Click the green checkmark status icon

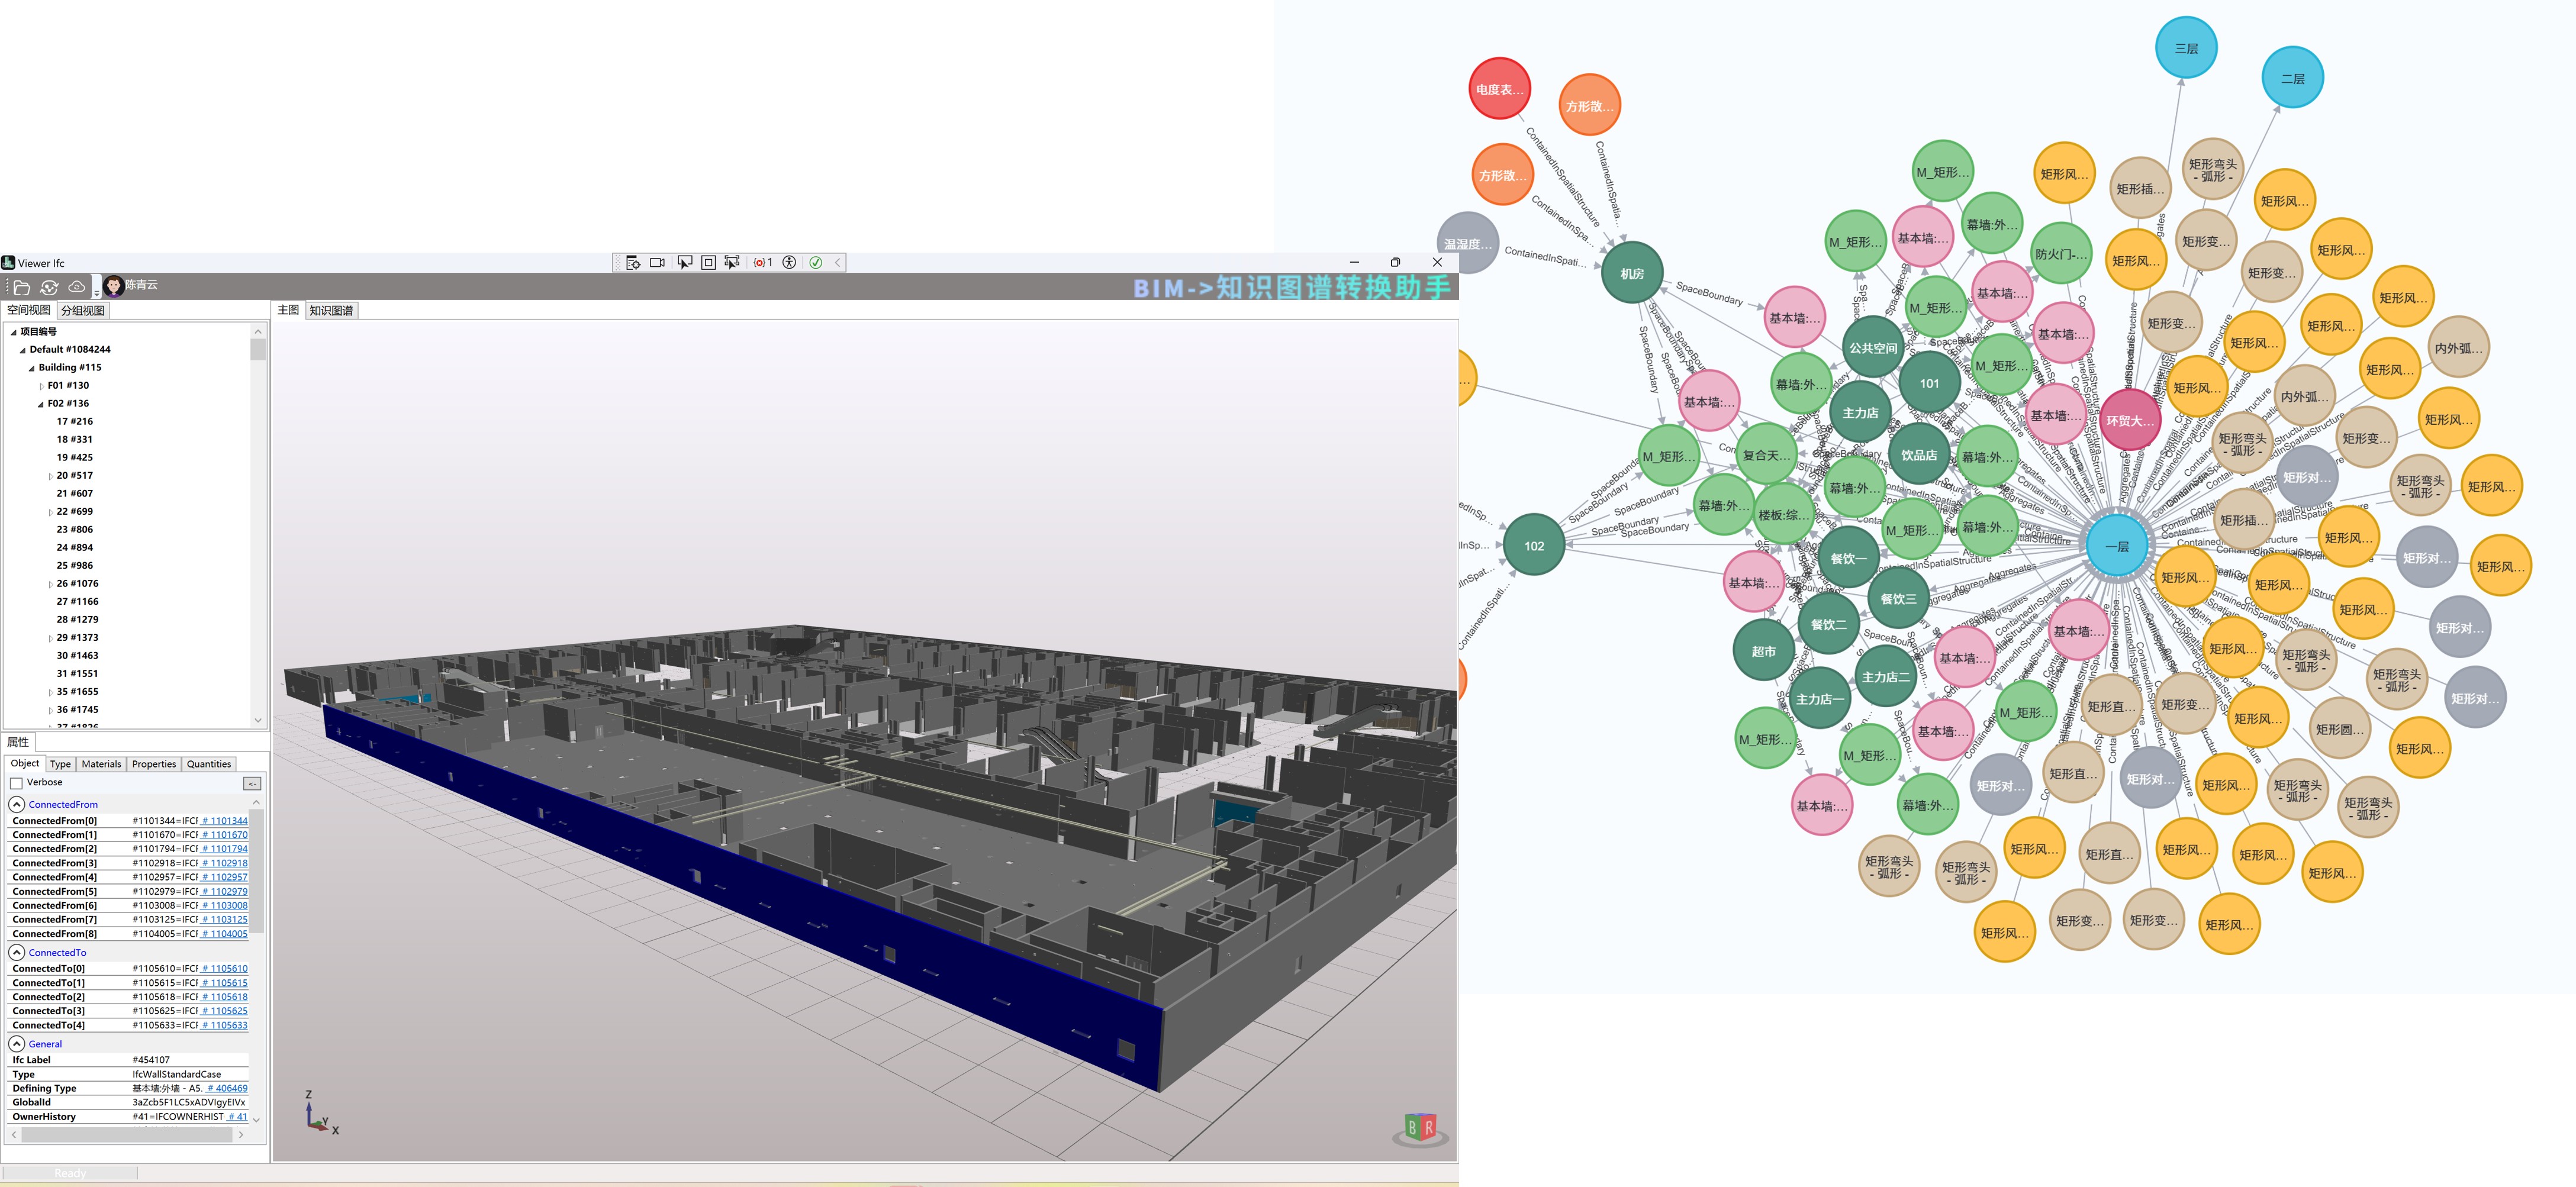[816, 263]
